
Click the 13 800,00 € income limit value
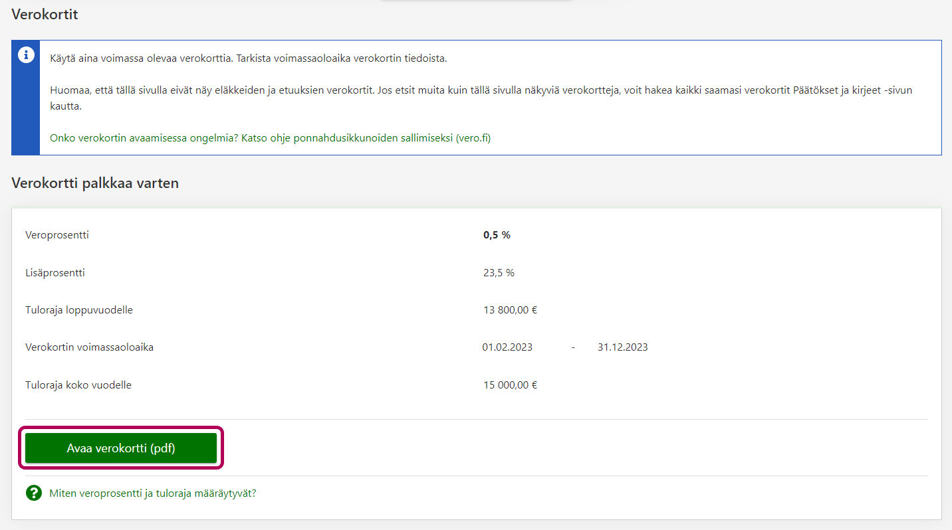click(510, 310)
